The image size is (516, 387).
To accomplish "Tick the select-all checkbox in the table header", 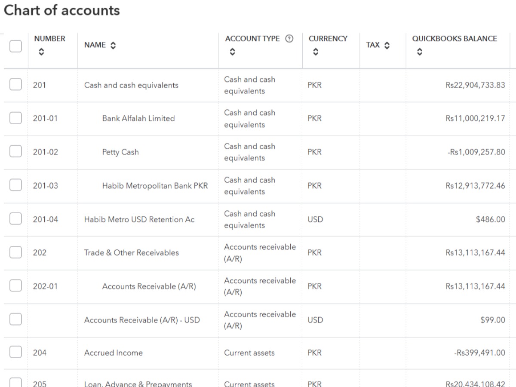I will click(16, 46).
